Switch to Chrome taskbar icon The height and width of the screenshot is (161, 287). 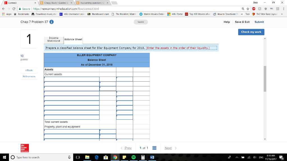115,157
